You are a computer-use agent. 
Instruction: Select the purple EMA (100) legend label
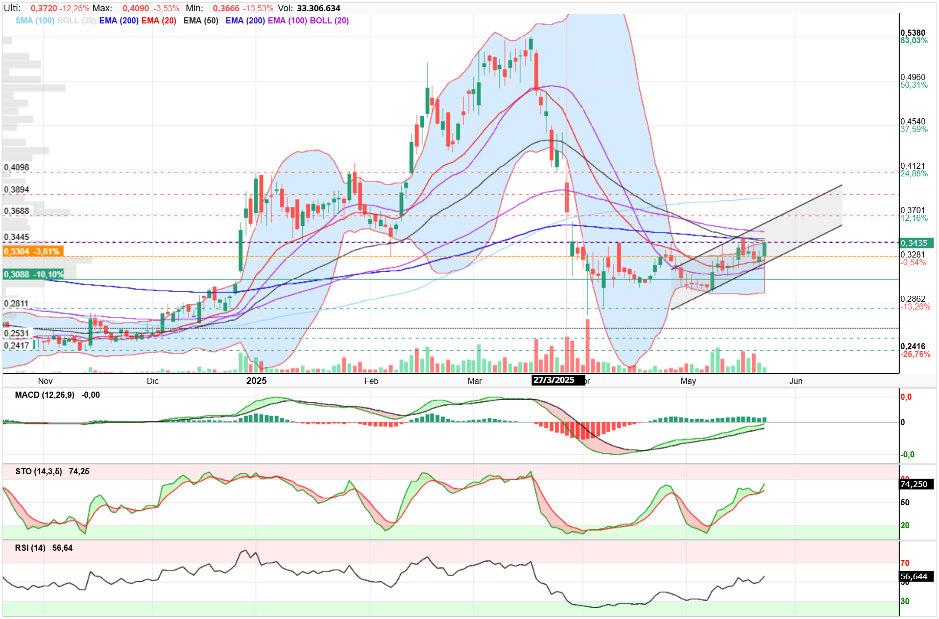pos(287,20)
